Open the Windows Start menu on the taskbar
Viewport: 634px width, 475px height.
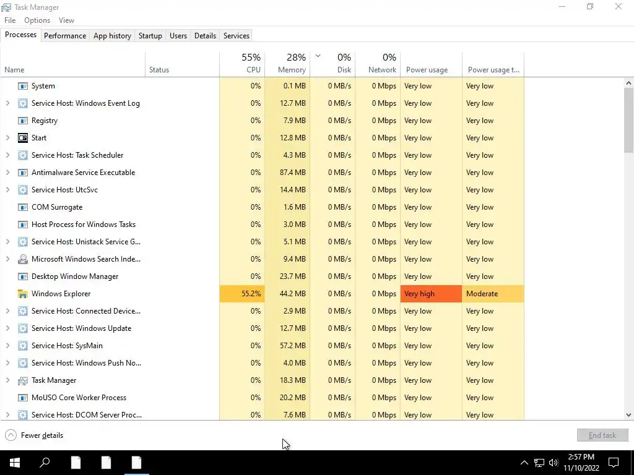(15, 463)
